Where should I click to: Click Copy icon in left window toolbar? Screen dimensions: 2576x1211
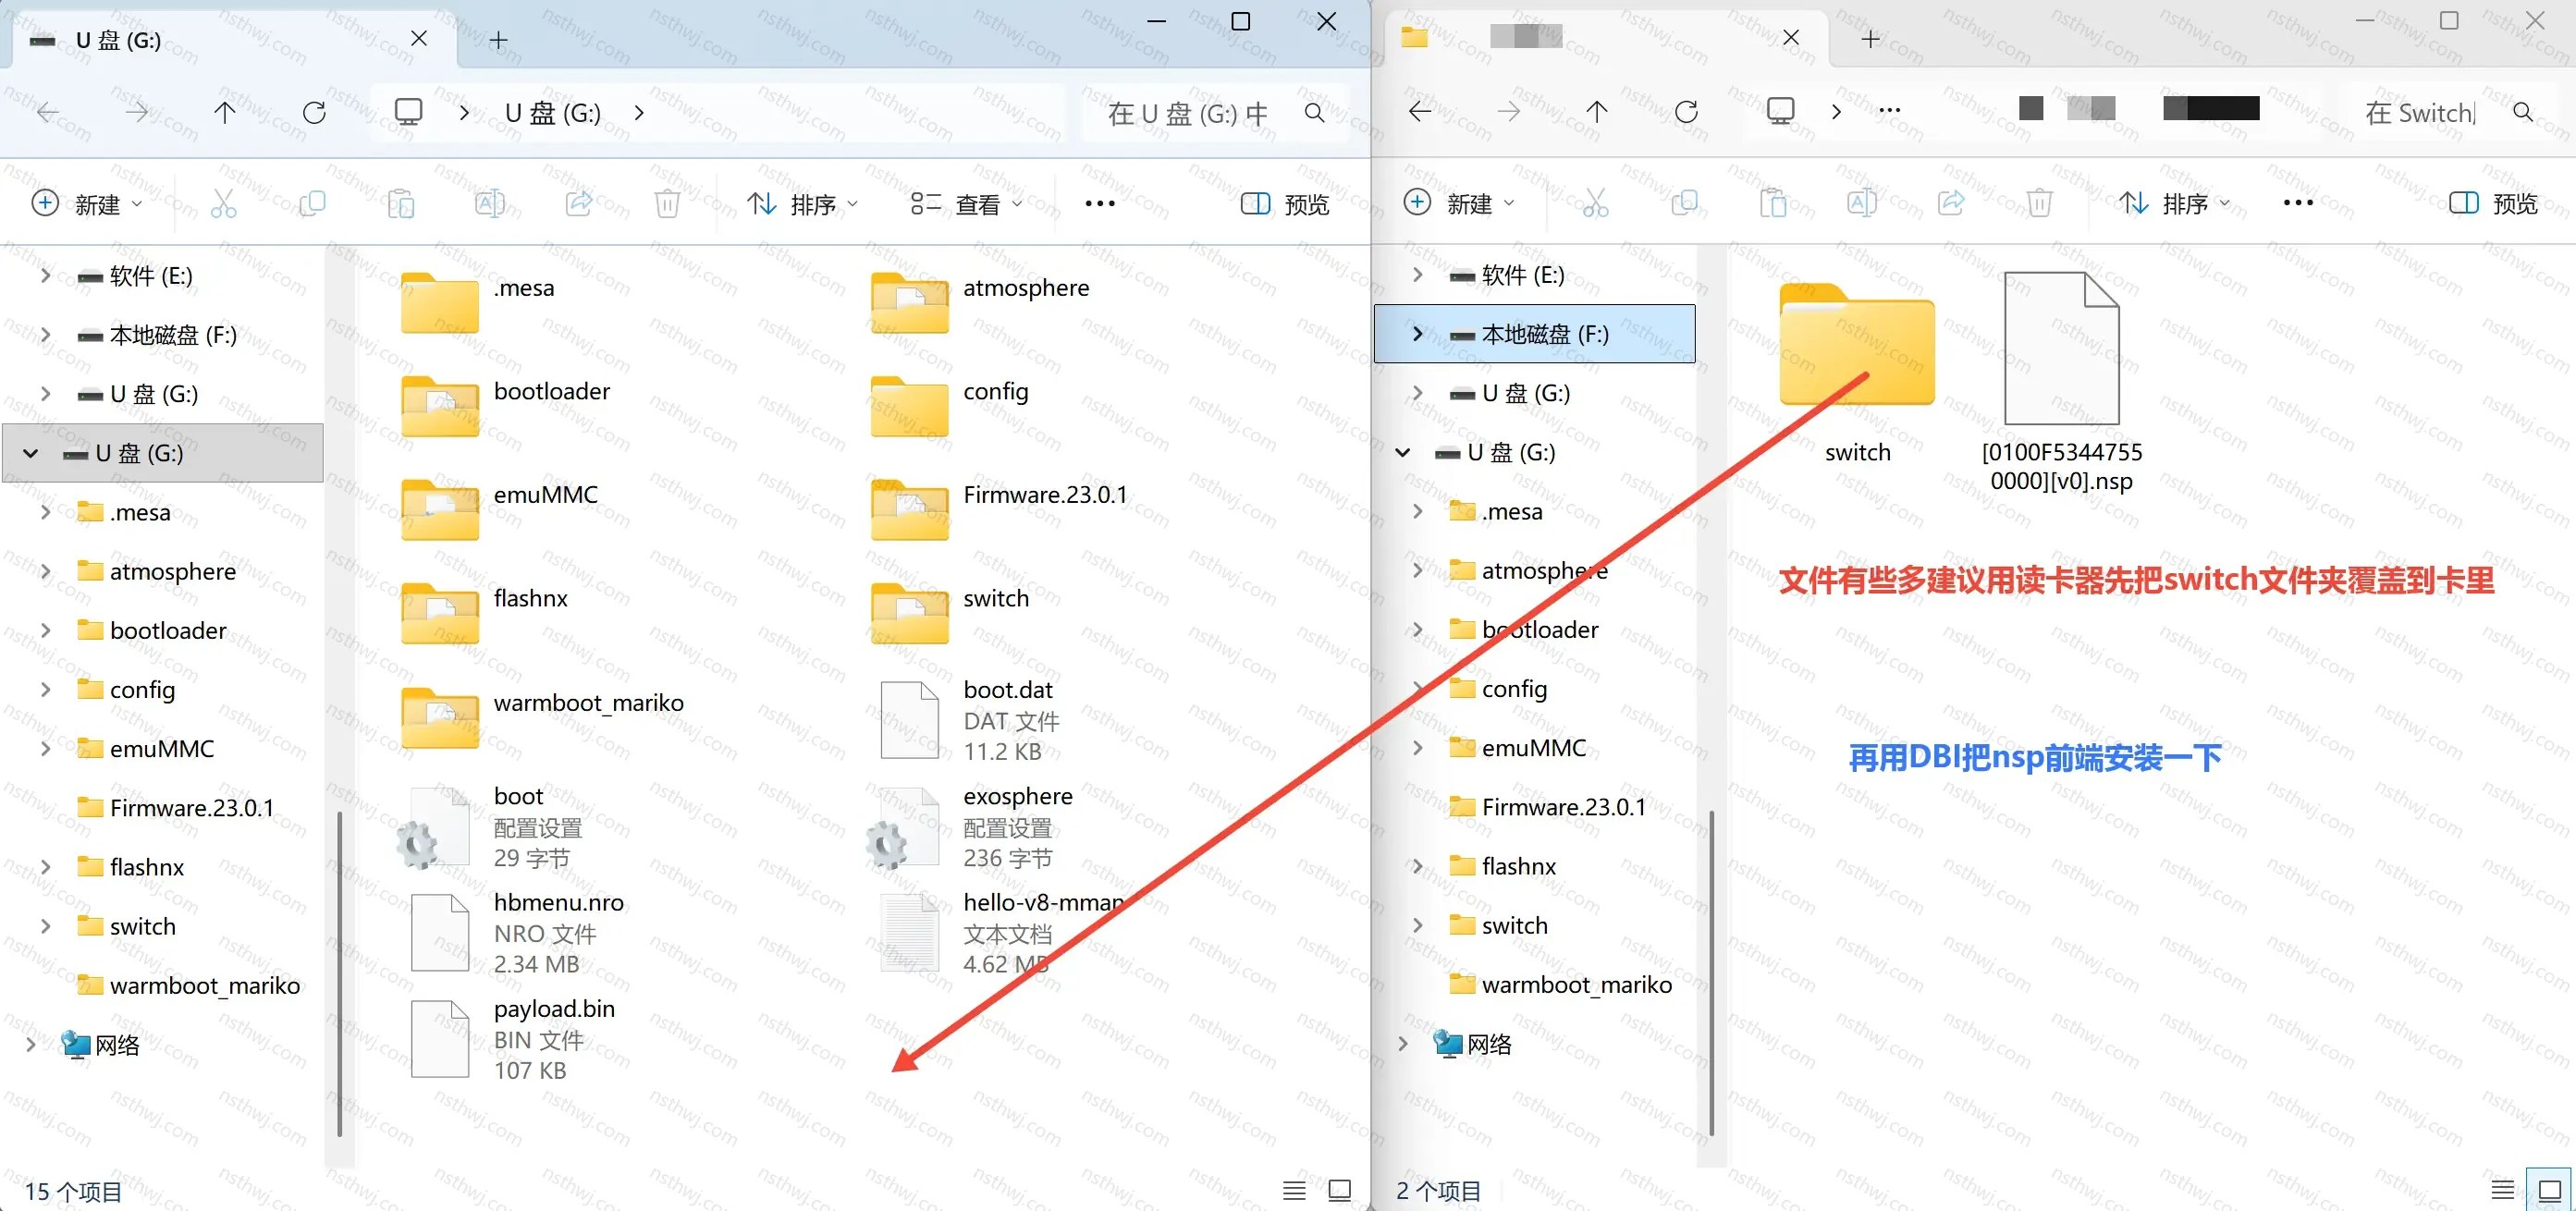[x=312, y=204]
